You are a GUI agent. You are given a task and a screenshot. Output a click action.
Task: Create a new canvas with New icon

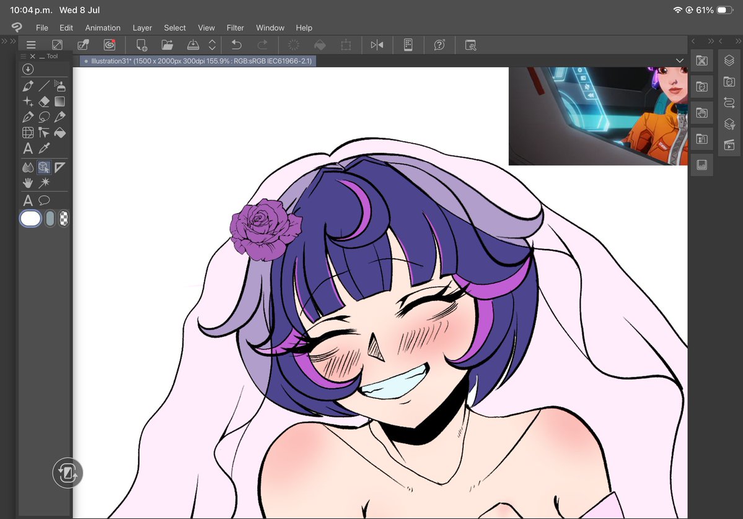[141, 45]
